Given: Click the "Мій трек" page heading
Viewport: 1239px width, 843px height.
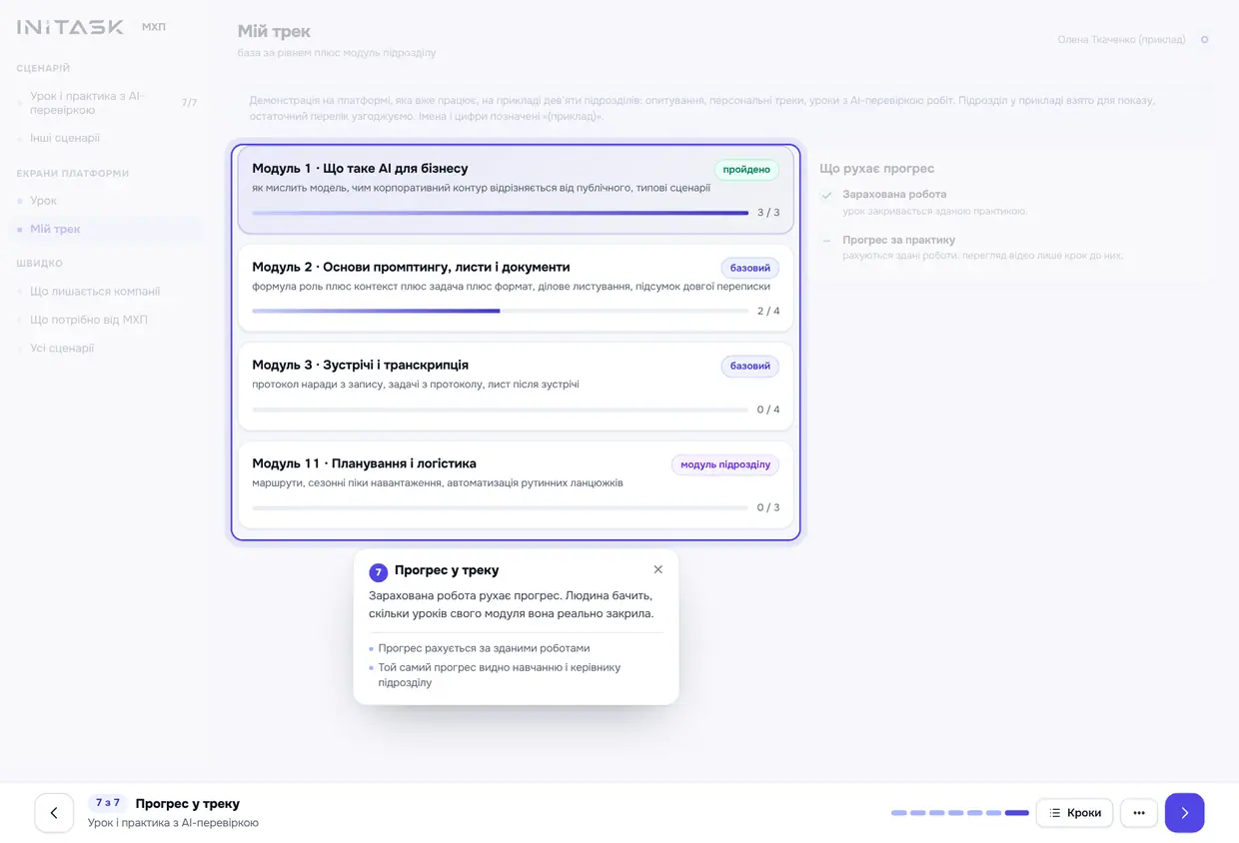Looking at the screenshot, I should (274, 32).
